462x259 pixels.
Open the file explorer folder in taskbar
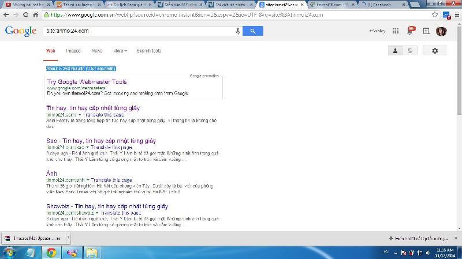(92, 253)
